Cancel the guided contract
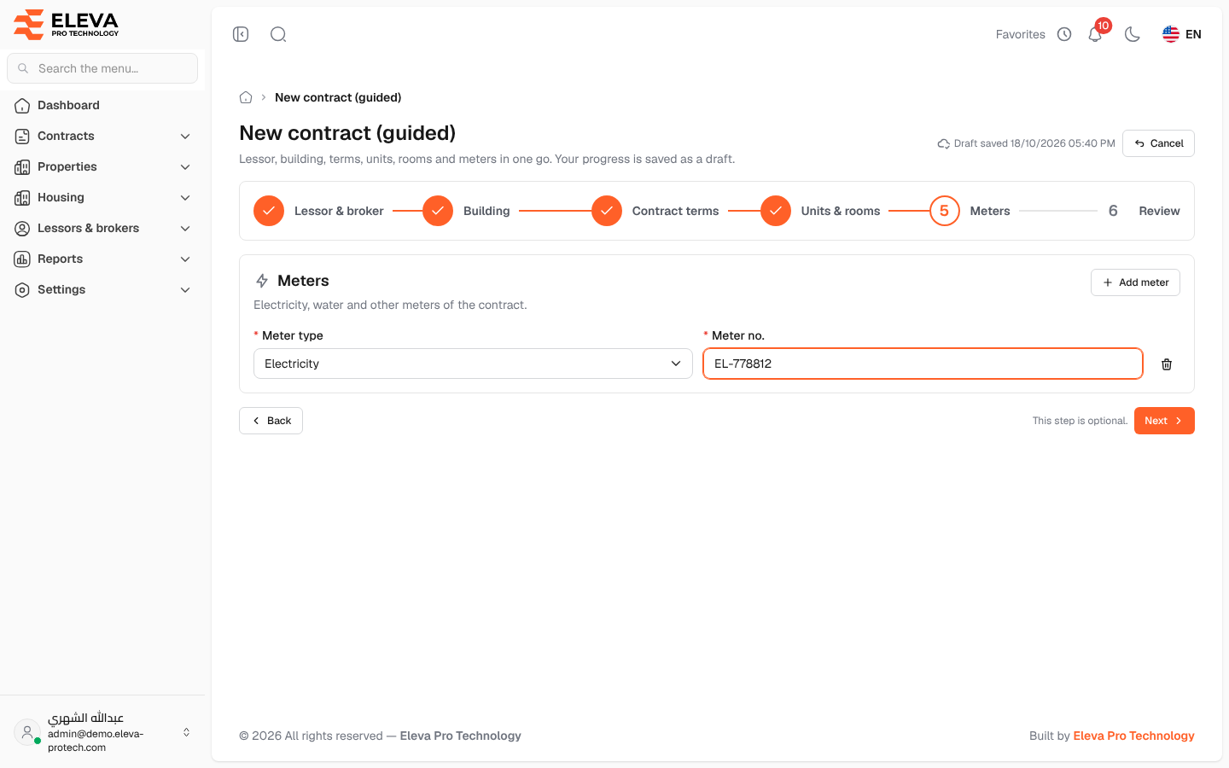The image size is (1229, 768). click(x=1158, y=143)
